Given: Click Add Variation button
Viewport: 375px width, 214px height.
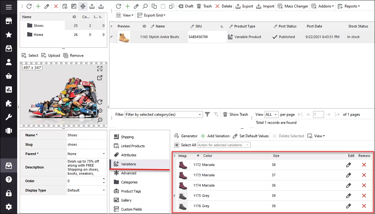Looking at the screenshot, I should 215,136.
